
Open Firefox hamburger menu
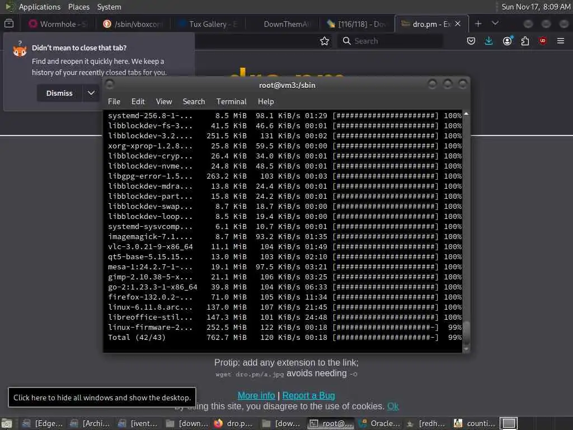click(561, 41)
